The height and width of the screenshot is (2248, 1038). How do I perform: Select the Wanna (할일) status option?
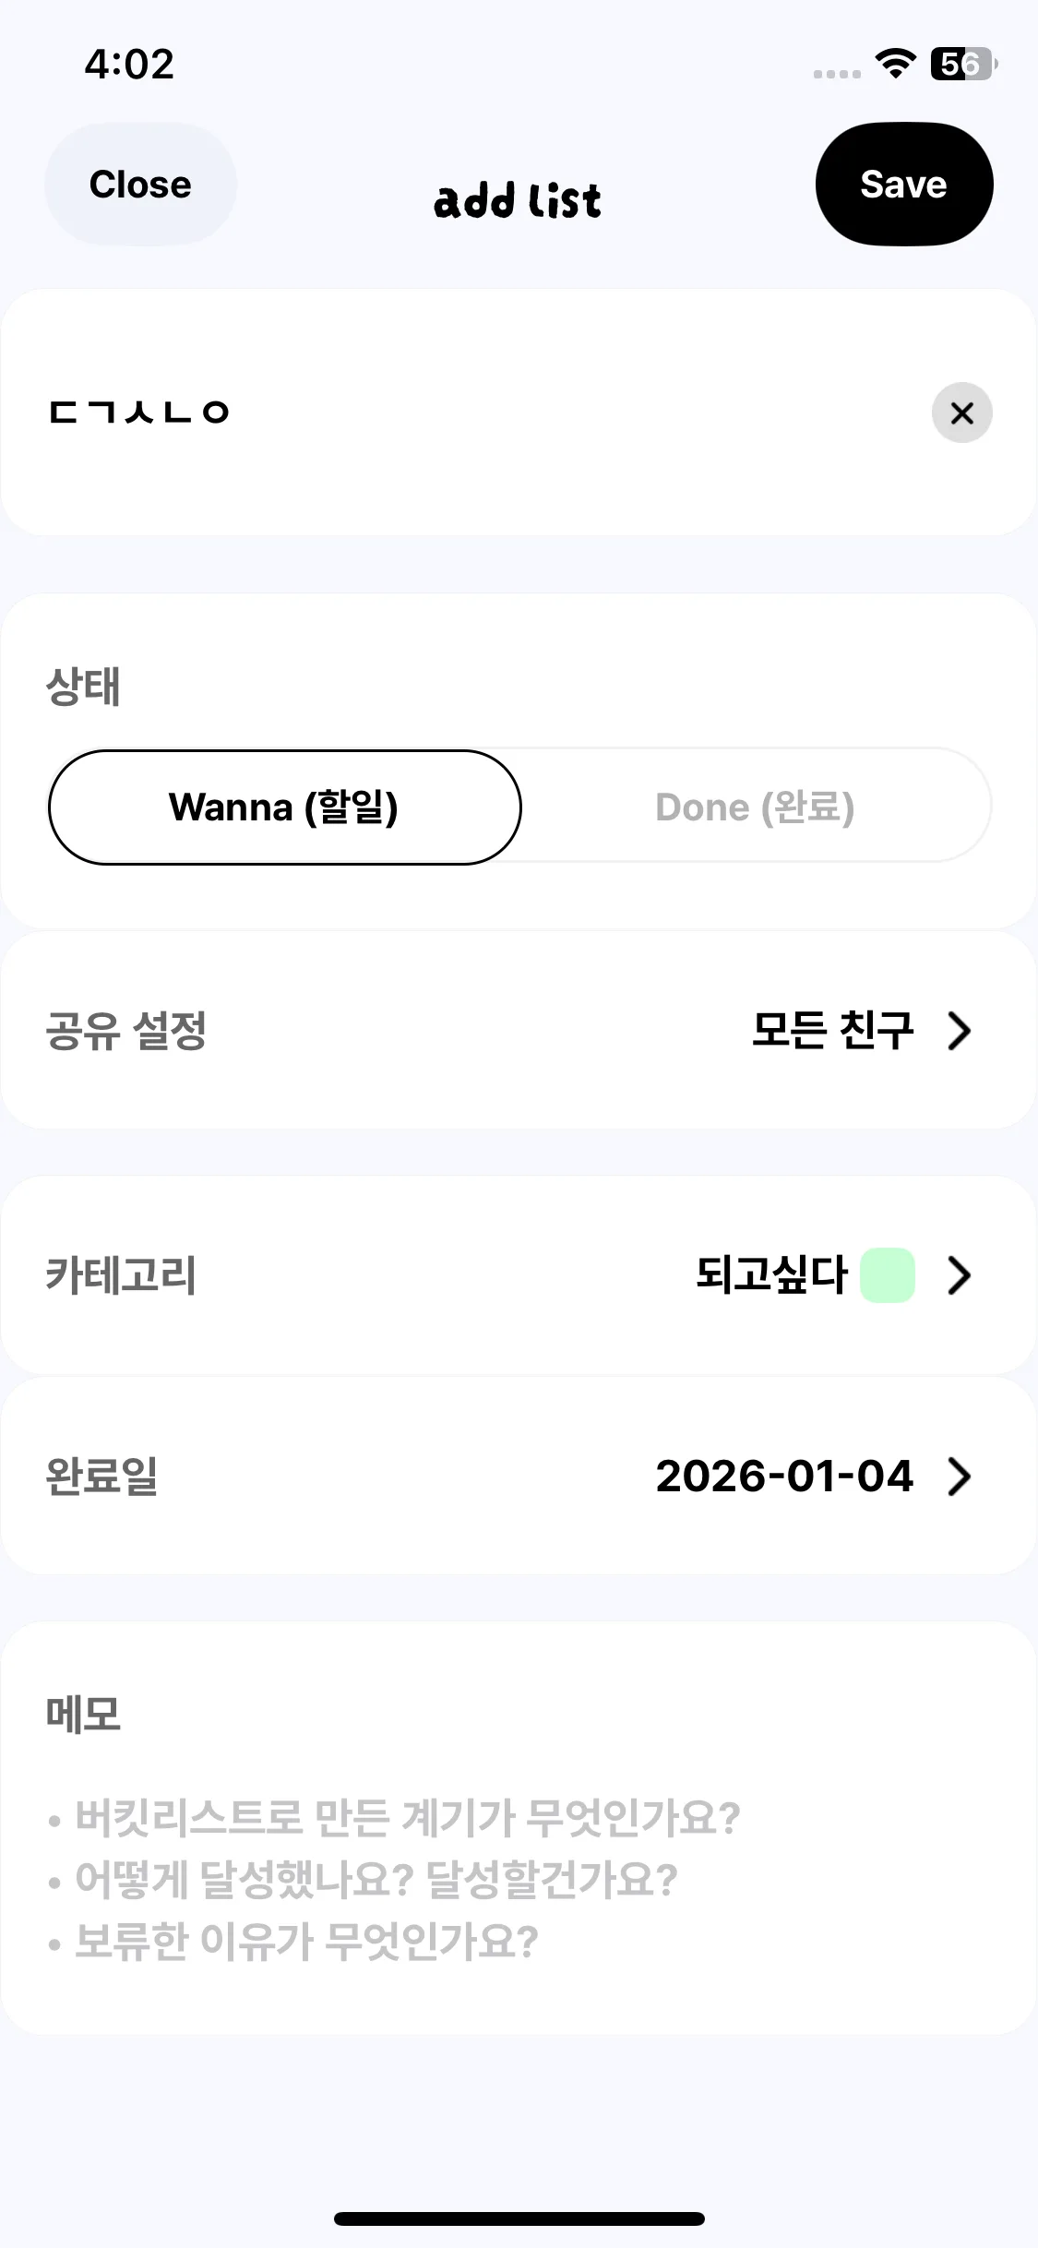tap(284, 807)
